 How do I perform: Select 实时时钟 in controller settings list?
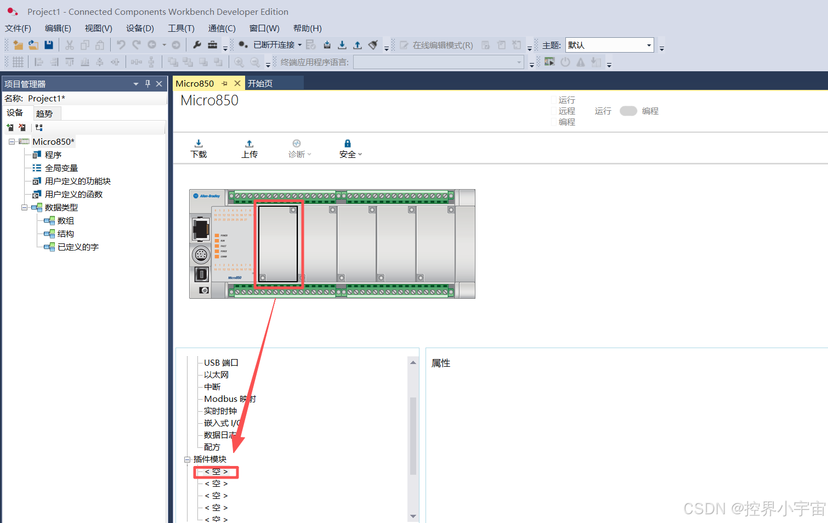pos(220,411)
